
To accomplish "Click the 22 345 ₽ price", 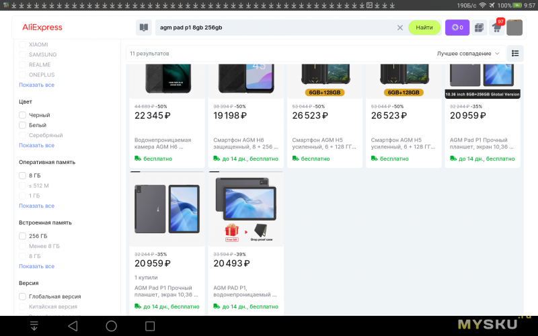I will coord(153,116).
